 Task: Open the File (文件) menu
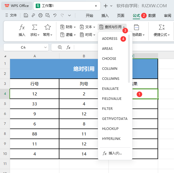(11, 16)
